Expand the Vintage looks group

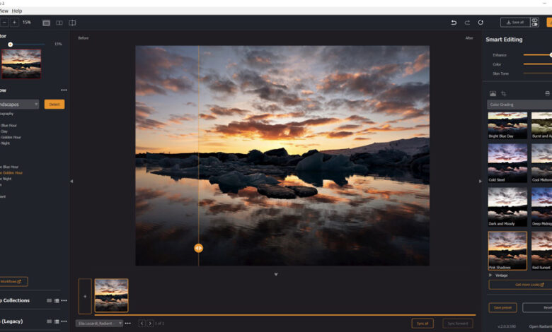tap(490, 275)
